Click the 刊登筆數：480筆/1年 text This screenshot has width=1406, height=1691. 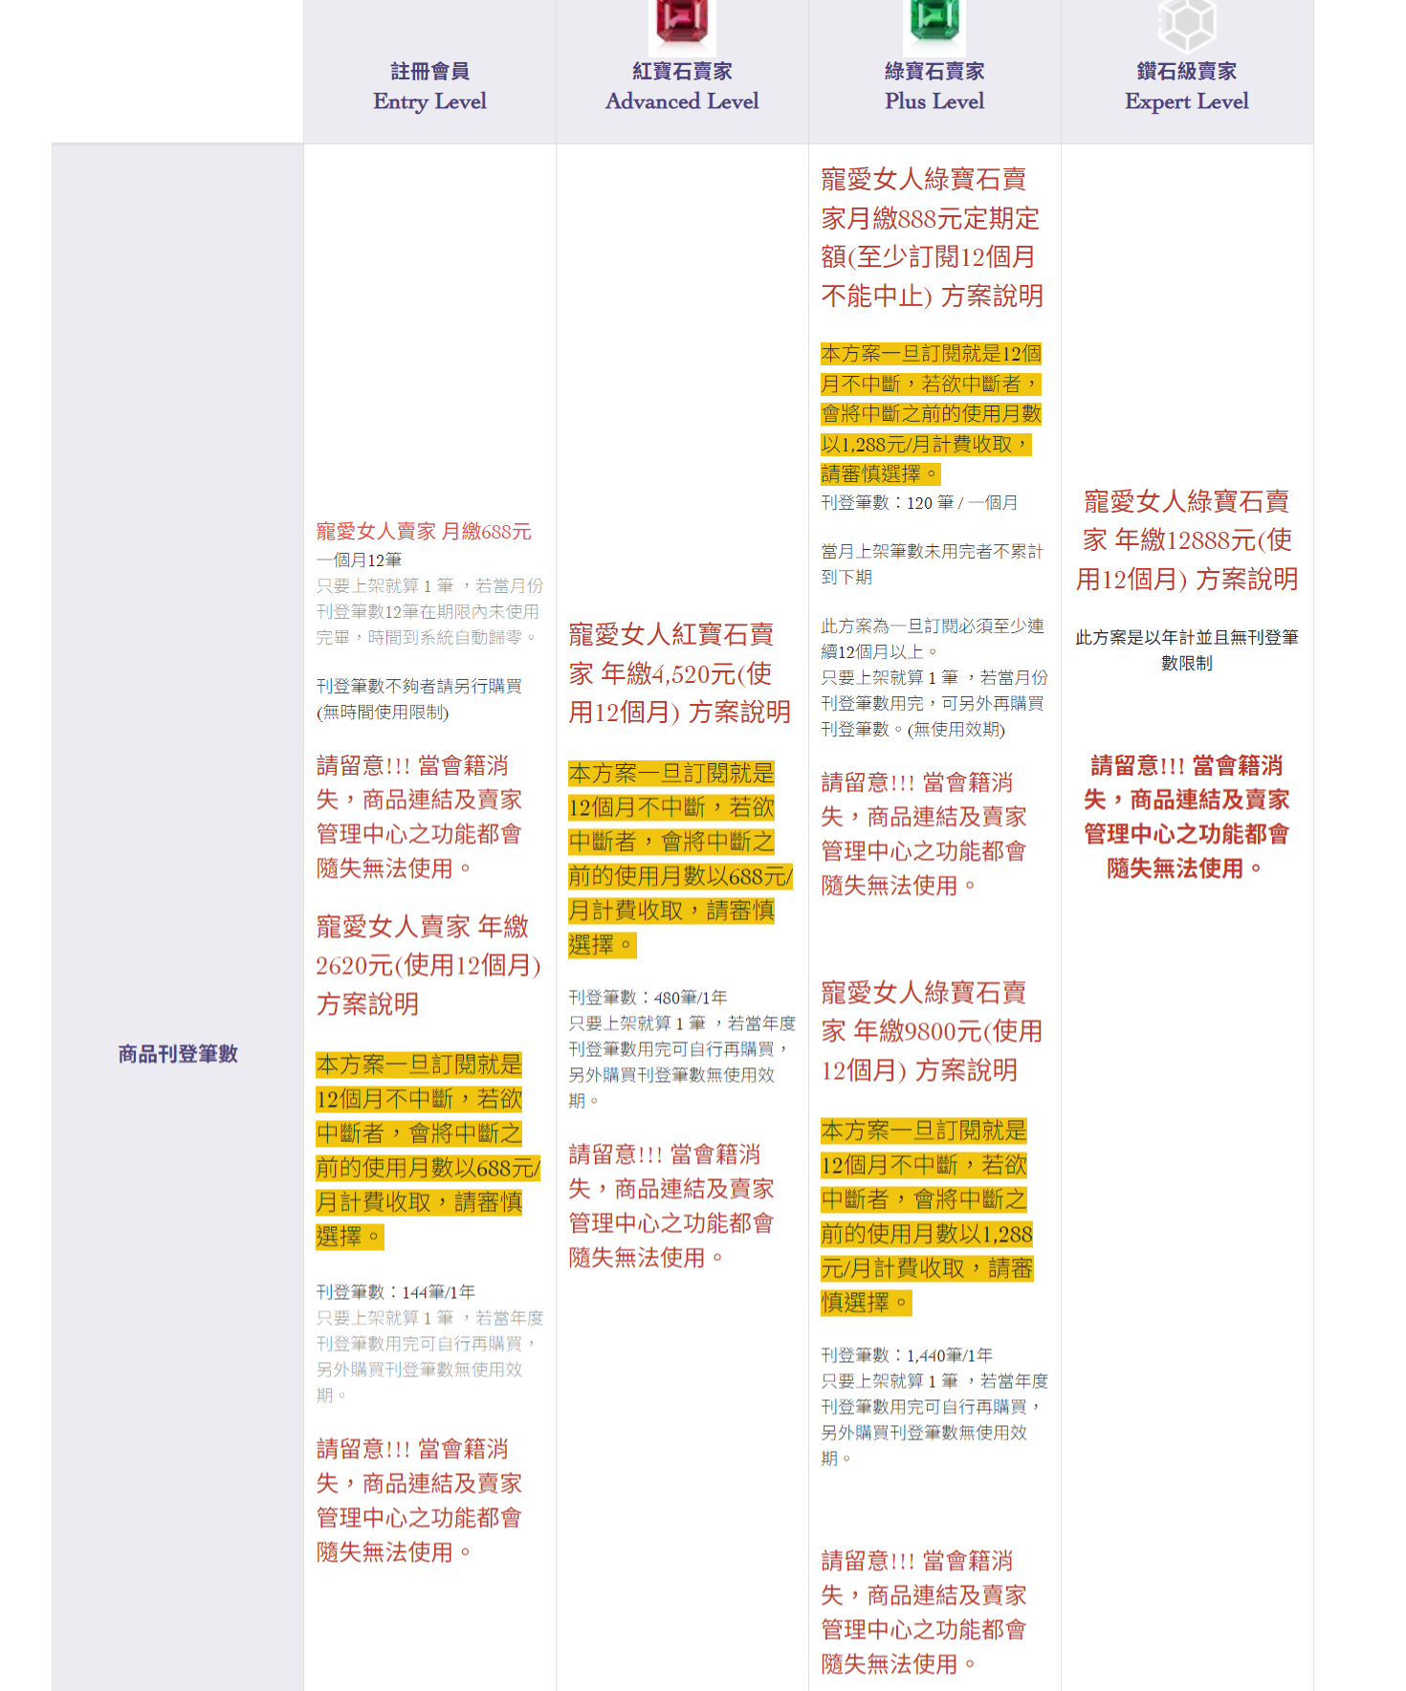[648, 998]
